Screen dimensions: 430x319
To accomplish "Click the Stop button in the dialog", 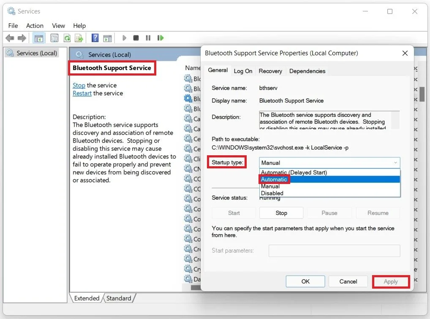I will pyautogui.click(x=281, y=213).
